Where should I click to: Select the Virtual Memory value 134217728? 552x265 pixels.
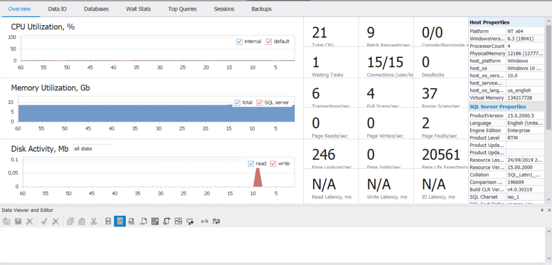(526, 98)
